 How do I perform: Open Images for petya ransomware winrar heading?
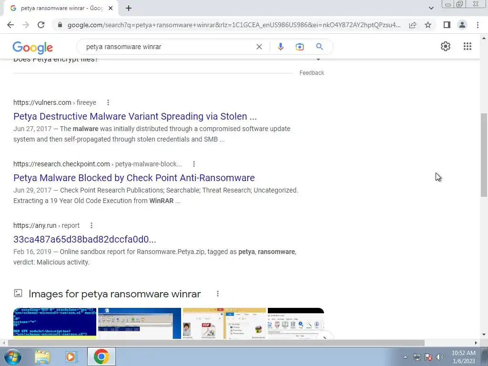coord(114,294)
